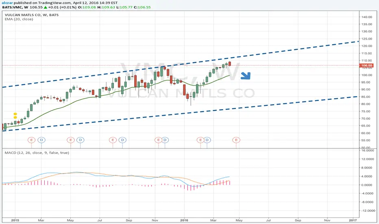Click the 100.00 price axis label

(x=367, y=75)
